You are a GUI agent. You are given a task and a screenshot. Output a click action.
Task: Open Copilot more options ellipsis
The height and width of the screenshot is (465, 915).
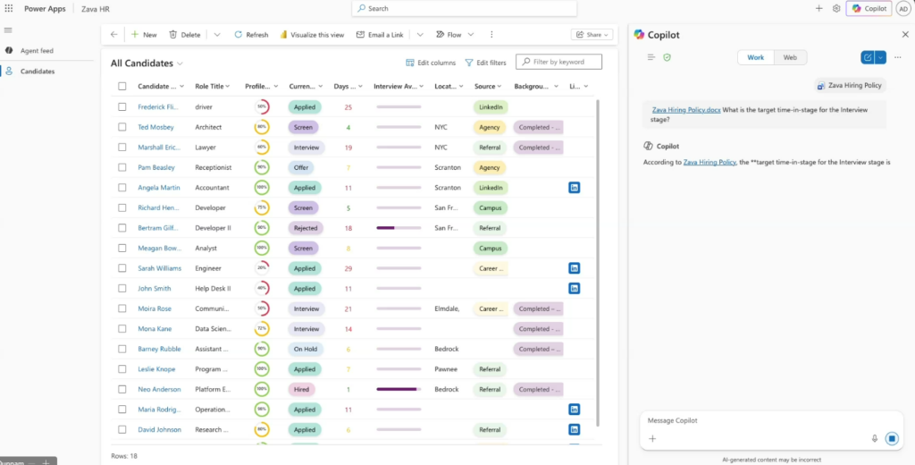tap(897, 57)
